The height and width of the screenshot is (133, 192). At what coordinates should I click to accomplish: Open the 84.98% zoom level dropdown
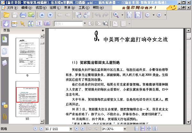tap(125, 129)
